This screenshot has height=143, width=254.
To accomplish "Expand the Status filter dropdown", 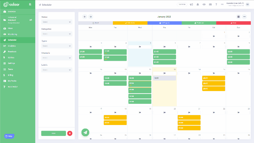I will point(57,22).
